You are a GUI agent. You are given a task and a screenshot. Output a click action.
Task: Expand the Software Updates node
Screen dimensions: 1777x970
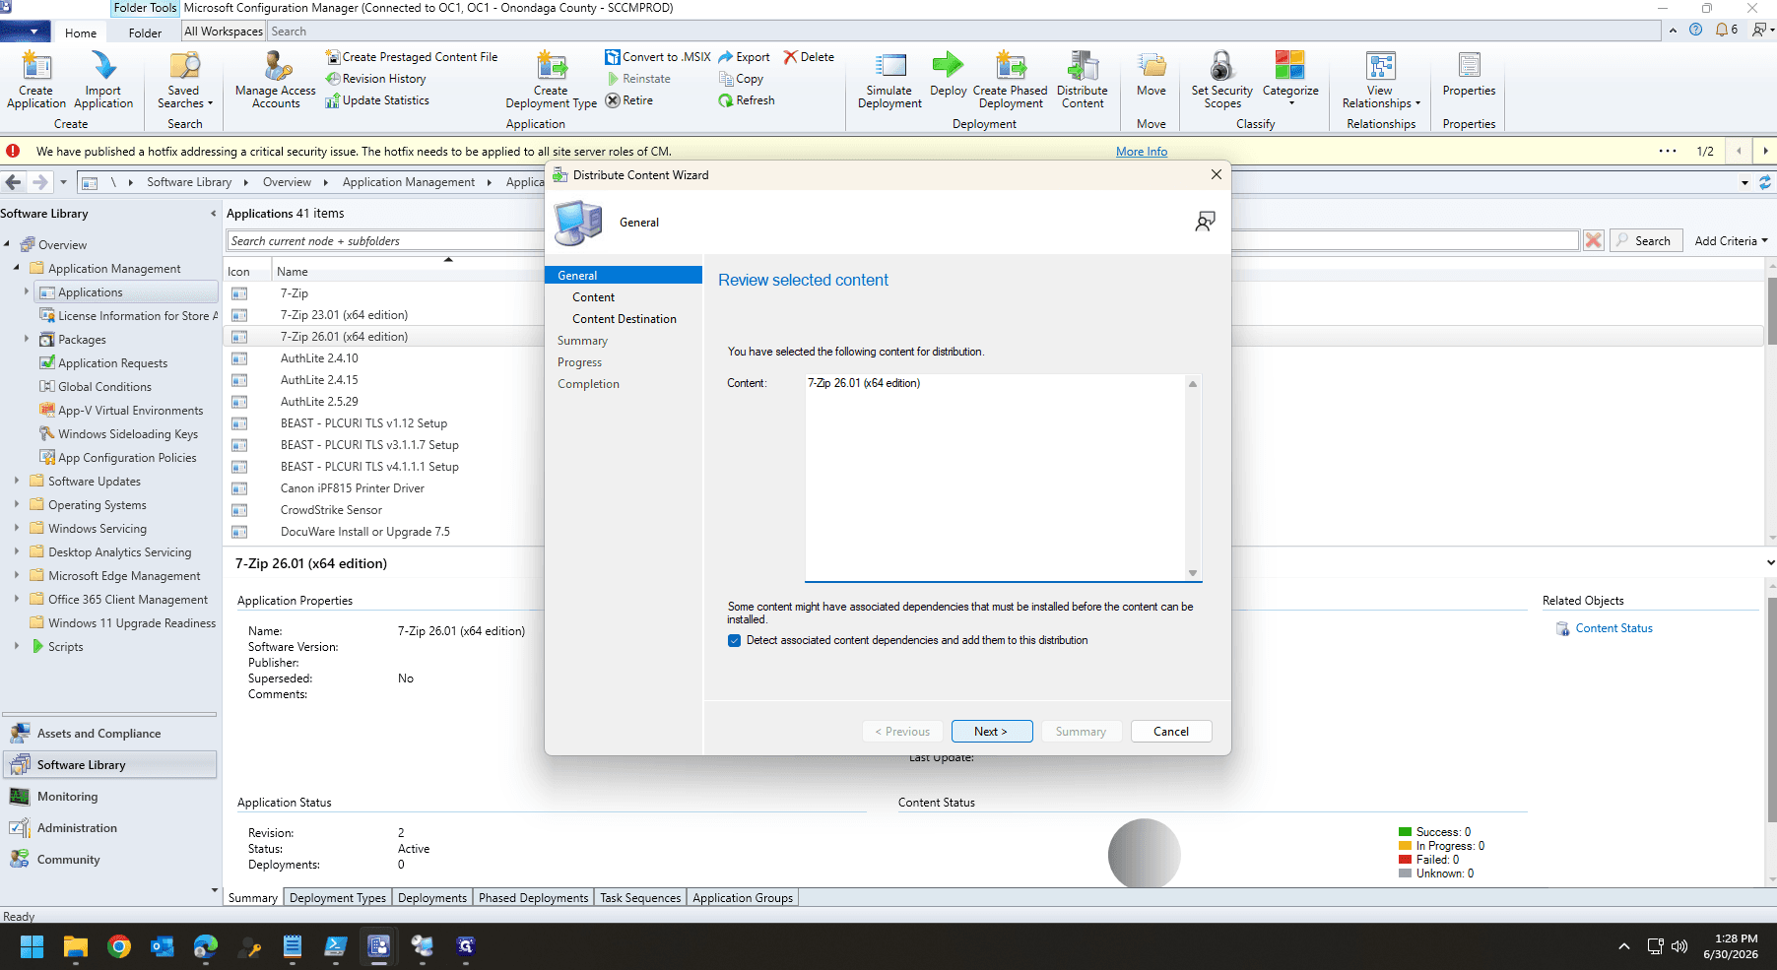[17, 481]
